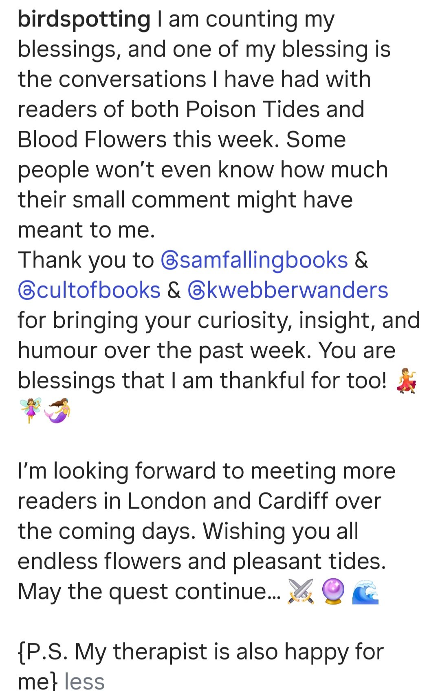The height and width of the screenshot is (691, 440).
Task: Click the crystal ball emoji
Action: [333, 591]
